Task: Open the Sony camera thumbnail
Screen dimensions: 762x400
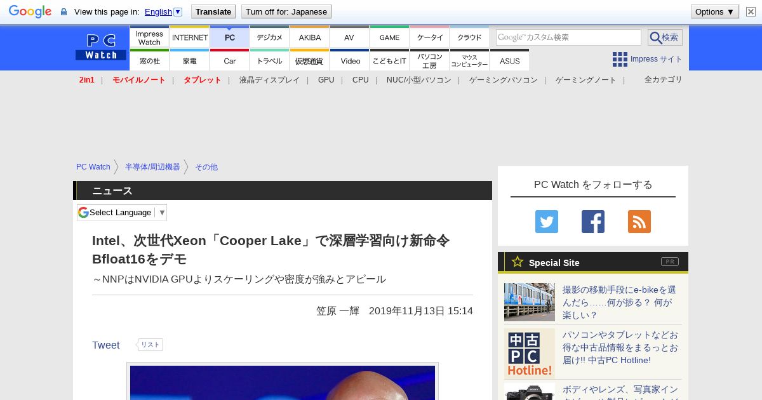Action: pyautogui.click(x=530, y=391)
